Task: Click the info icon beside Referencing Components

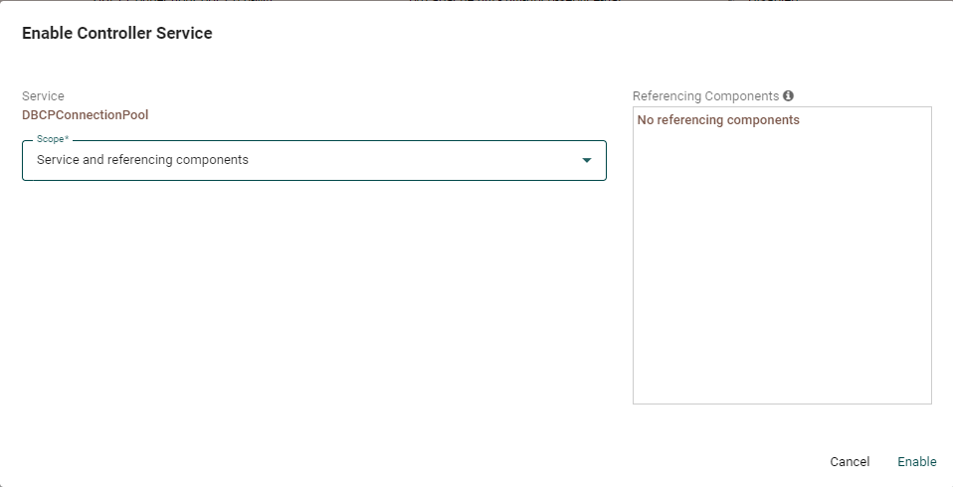Action: pos(788,96)
